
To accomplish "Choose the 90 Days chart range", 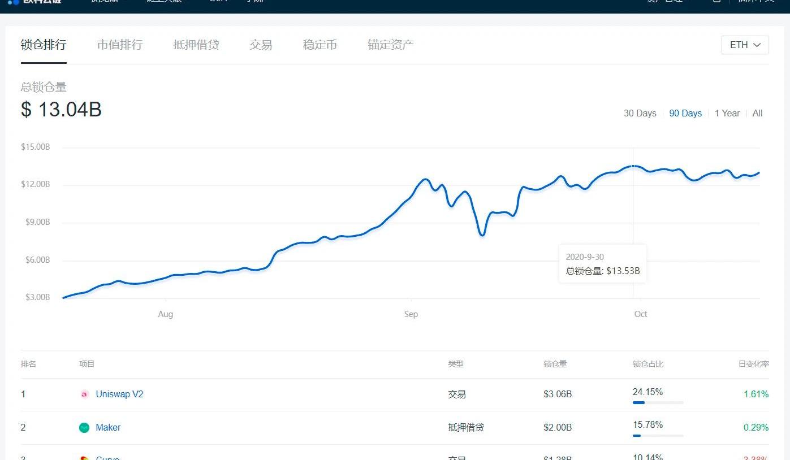I will (685, 114).
